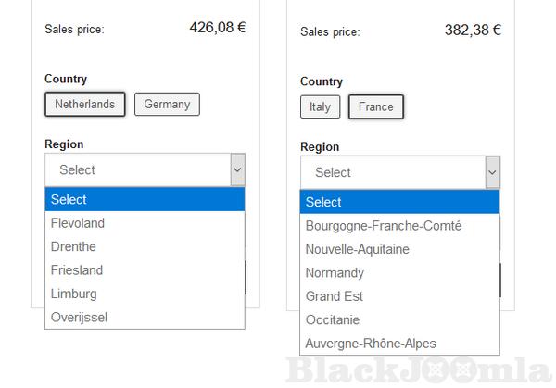The width and height of the screenshot is (556, 388).
Task: Select the Grand Est option
Action: pyautogui.click(x=335, y=297)
